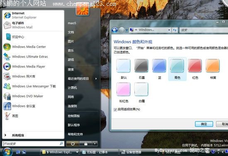The height and width of the screenshot is (156, 228).
Task: Click 确定 OK button
Action: 204,124
